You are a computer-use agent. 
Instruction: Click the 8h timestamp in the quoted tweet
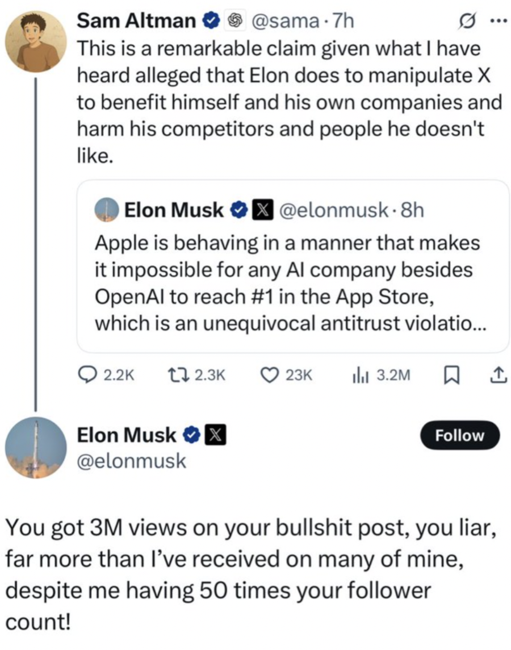click(x=411, y=210)
